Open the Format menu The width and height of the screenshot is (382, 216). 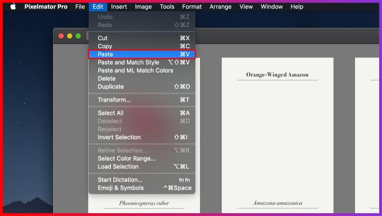click(x=191, y=7)
